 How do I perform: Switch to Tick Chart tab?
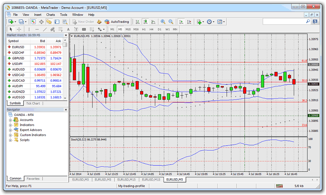(x=33, y=104)
